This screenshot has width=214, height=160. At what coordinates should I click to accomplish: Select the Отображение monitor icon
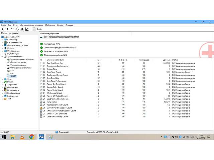pyautogui.click(x=5, y=51)
